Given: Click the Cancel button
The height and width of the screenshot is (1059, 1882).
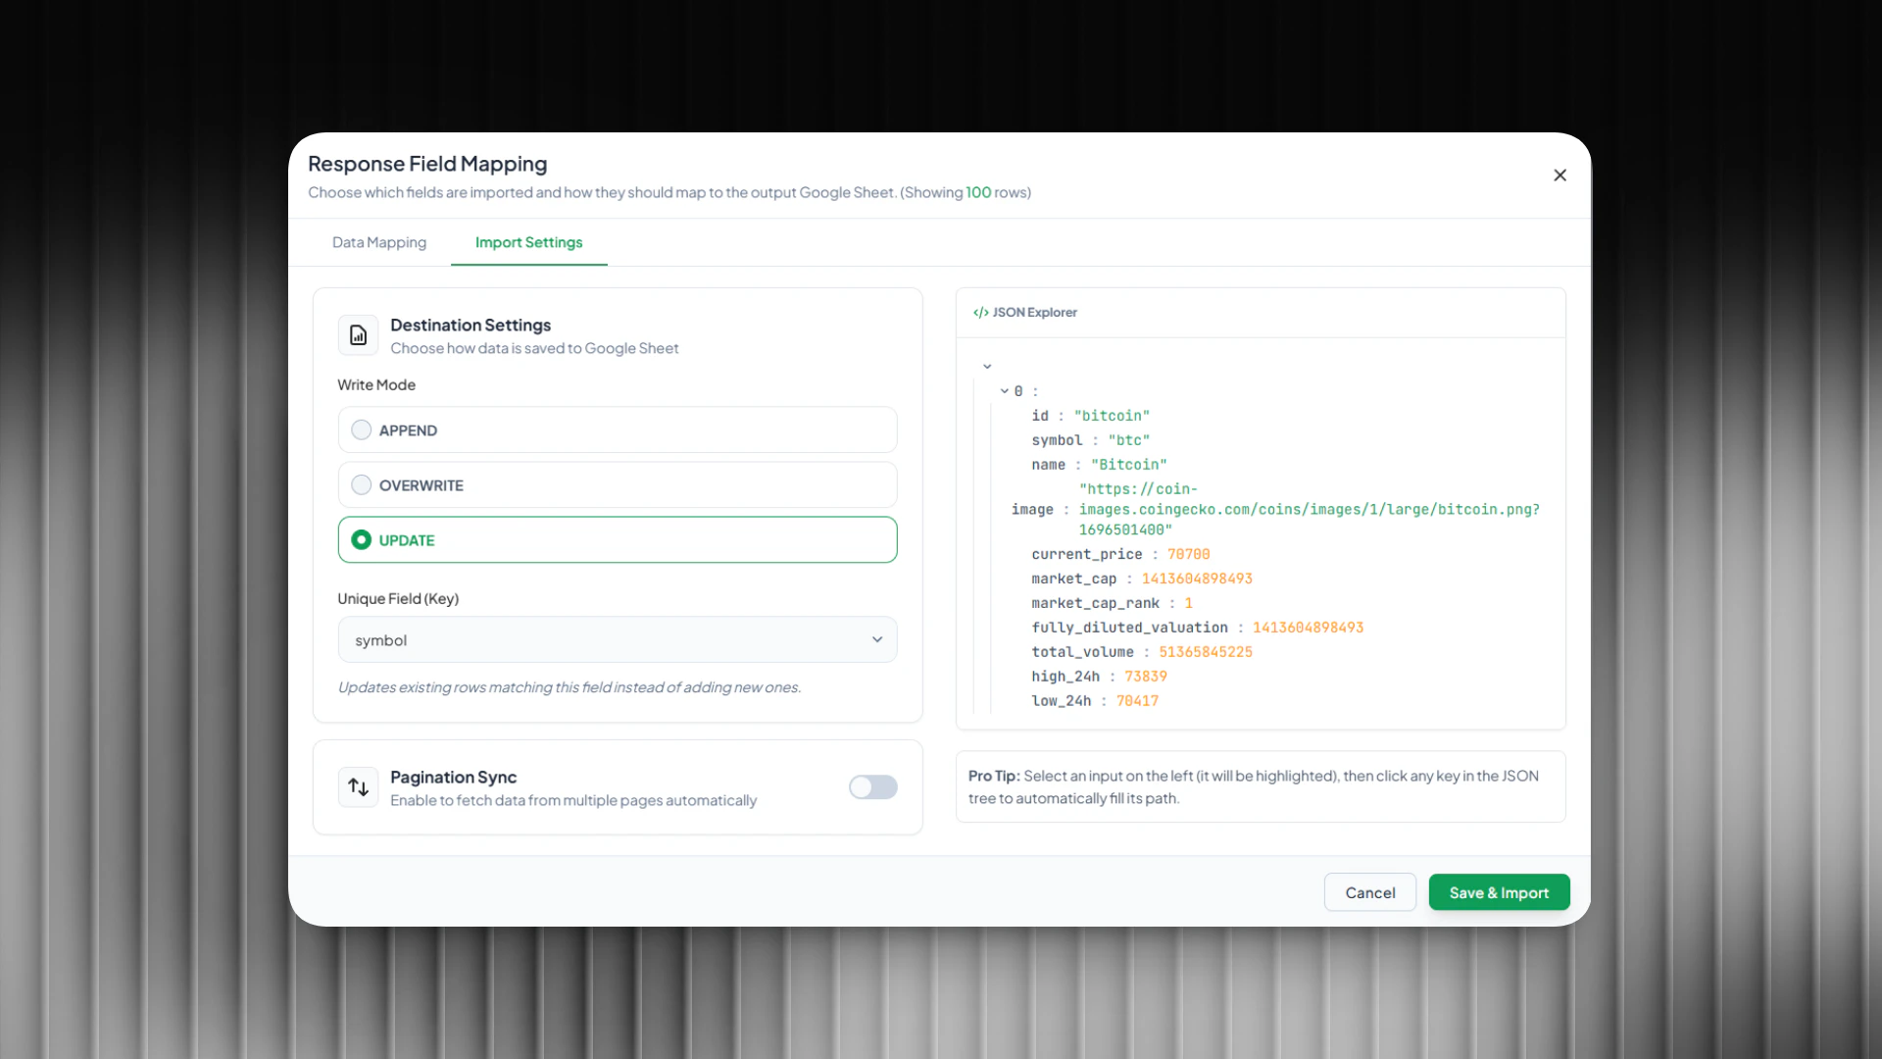Looking at the screenshot, I should point(1369,892).
